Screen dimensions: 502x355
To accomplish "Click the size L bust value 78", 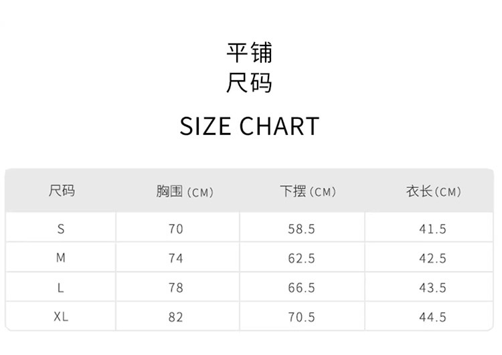I will point(175,288).
